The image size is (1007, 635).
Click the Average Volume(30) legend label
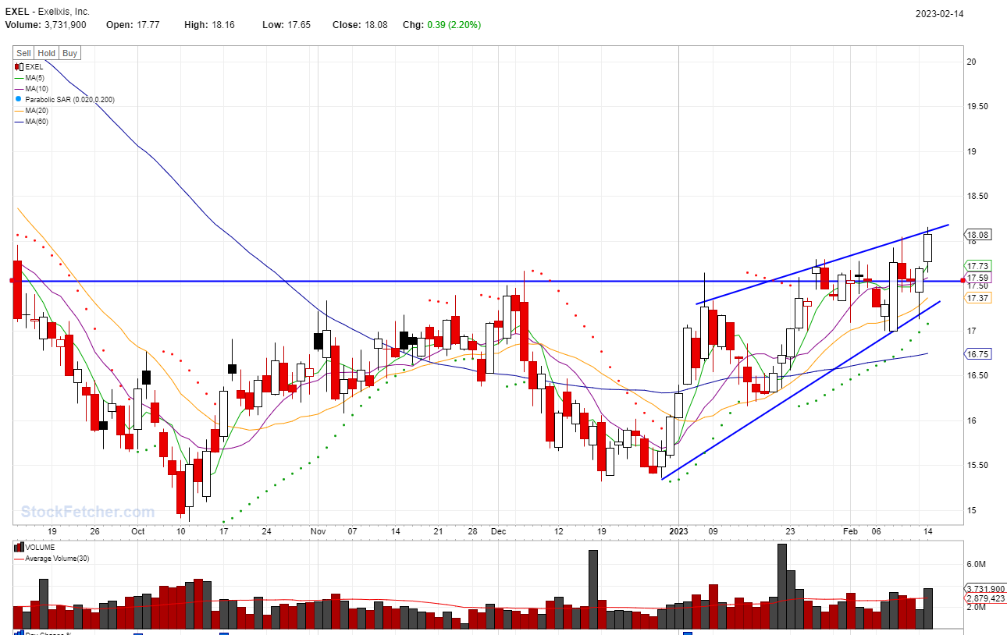pyautogui.click(x=58, y=559)
